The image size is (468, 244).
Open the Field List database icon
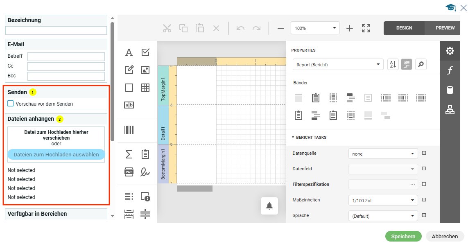click(x=450, y=90)
